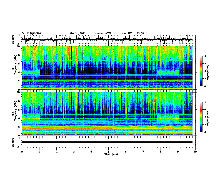This screenshot has width=220, height=170.
Task: Click the ch.1 frequency tick label "8"
Action: (19, 55)
